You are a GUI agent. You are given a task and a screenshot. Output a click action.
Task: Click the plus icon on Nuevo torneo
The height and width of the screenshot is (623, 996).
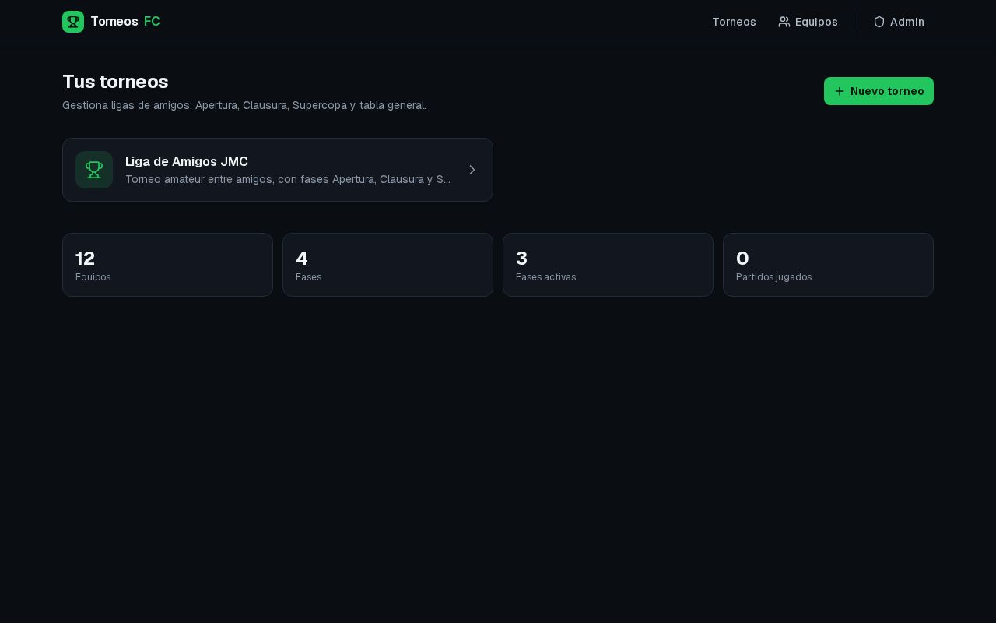click(x=840, y=91)
